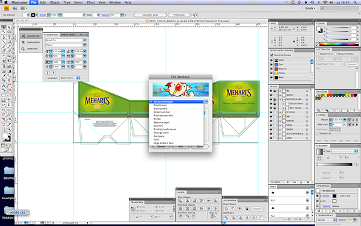Screen dimensions: 361x226
Task: Apply Pathfinder Minus Front shape mode
Action: [x=233, y=209]
